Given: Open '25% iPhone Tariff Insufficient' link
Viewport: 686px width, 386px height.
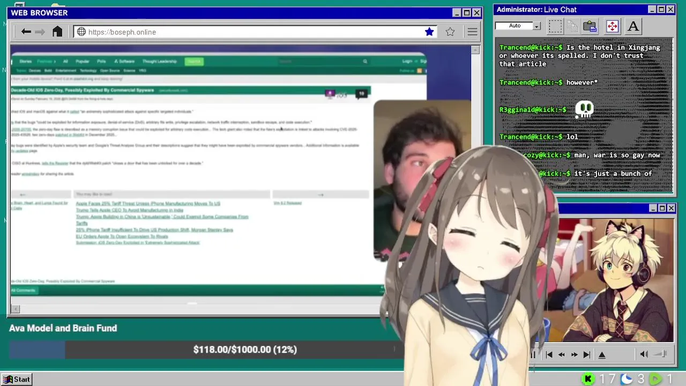Looking at the screenshot, I should click(x=154, y=230).
